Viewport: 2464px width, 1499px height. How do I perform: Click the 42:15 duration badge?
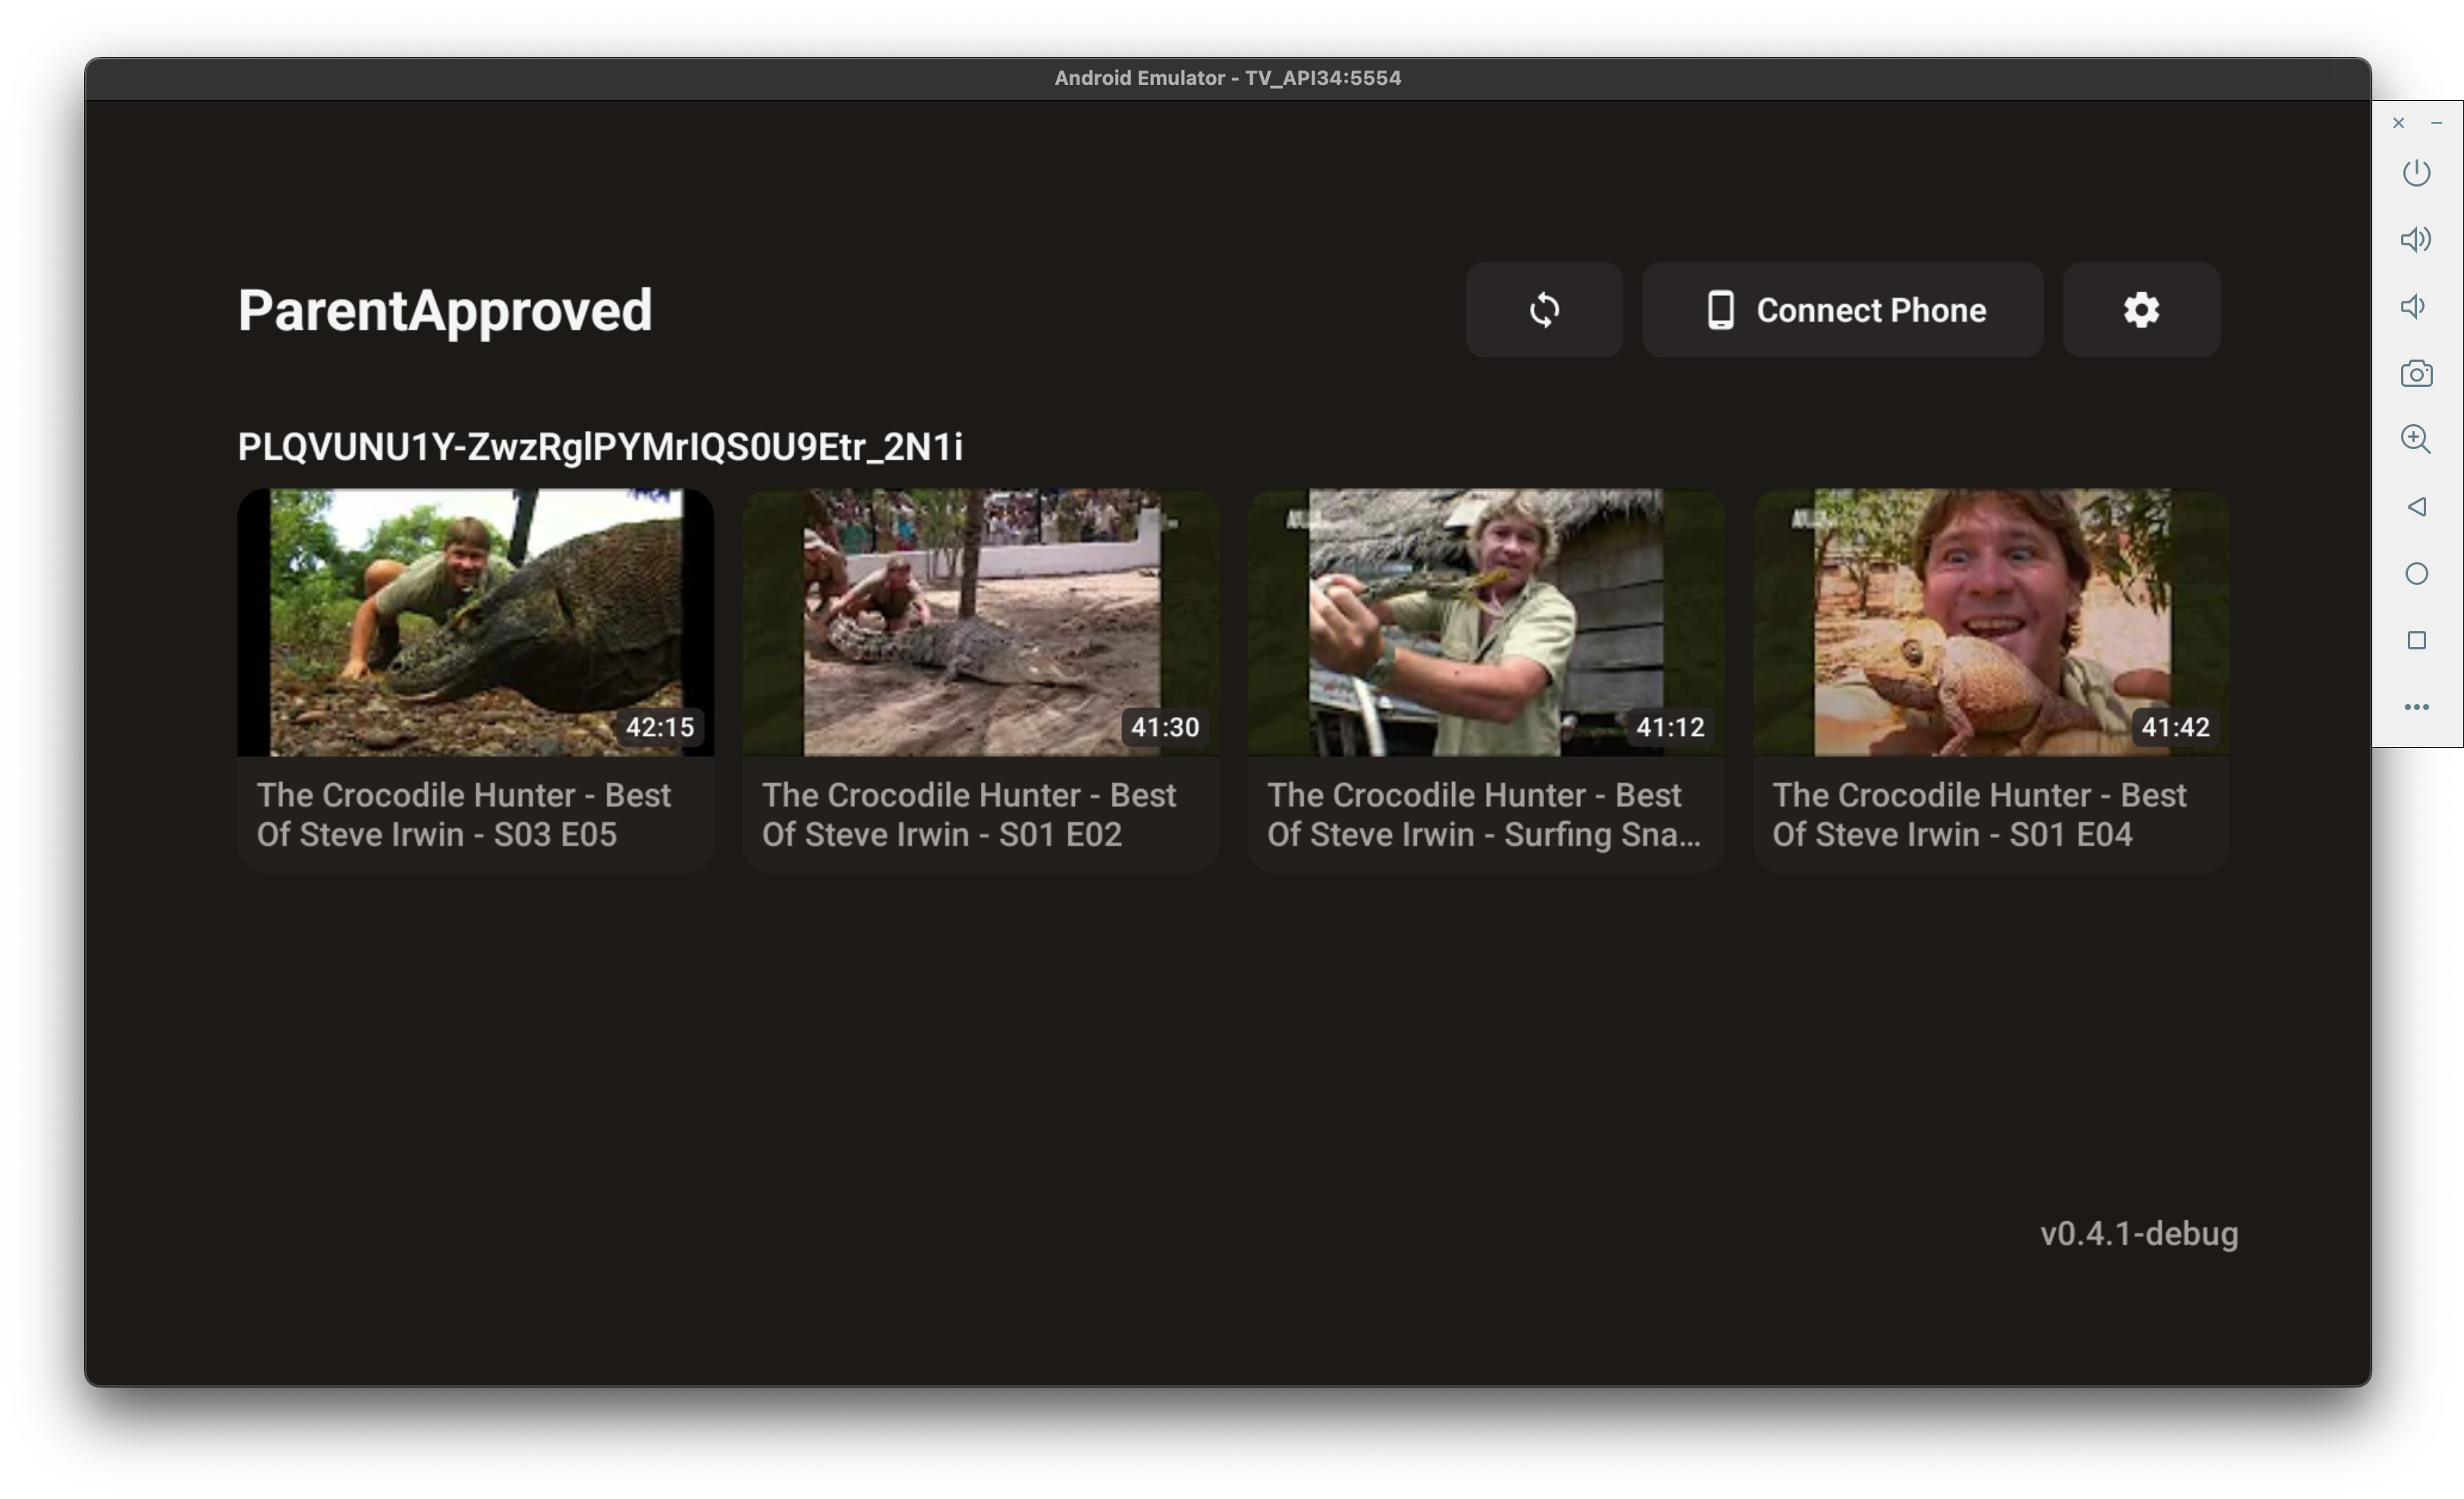[x=658, y=727]
